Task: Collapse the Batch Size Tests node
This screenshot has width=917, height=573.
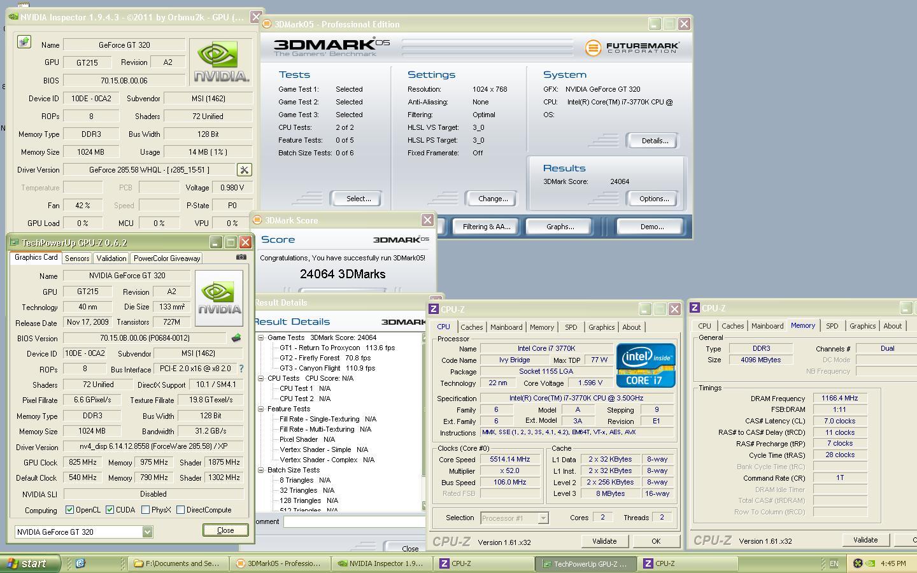Action: point(261,470)
